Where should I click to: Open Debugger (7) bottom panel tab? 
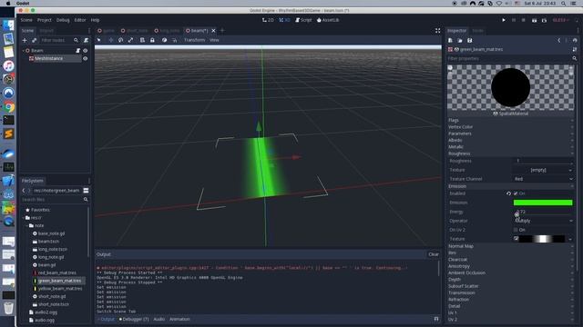pyautogui.click(x=134, y=319)
